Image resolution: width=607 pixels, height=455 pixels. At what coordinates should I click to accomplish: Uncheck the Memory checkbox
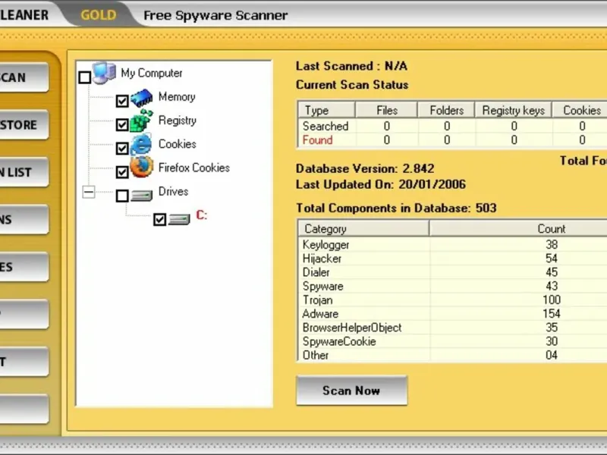(x=122, y=102)
